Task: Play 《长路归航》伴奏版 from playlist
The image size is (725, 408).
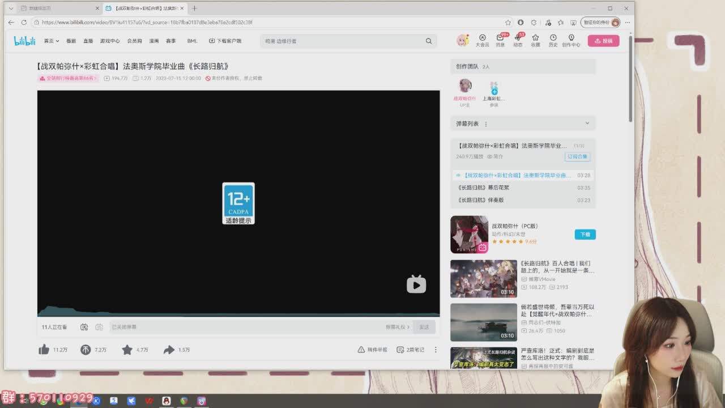Action: click(x=523, y=200)
